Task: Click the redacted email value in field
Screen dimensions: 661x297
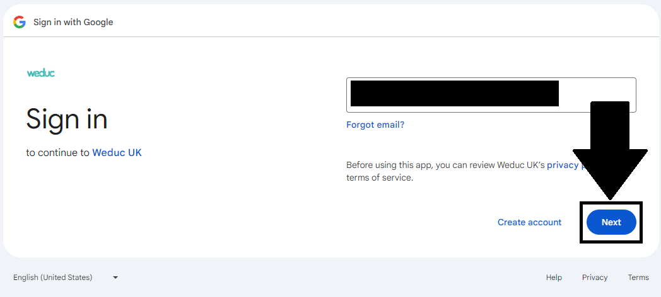Action: tap(454, 93)
